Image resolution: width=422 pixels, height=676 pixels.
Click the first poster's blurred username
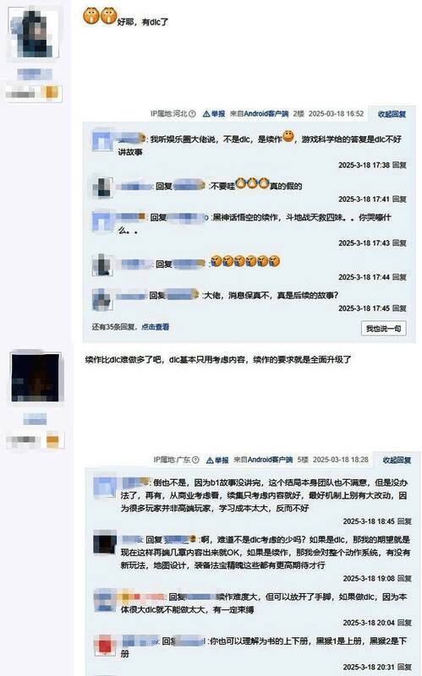point(35,74)
